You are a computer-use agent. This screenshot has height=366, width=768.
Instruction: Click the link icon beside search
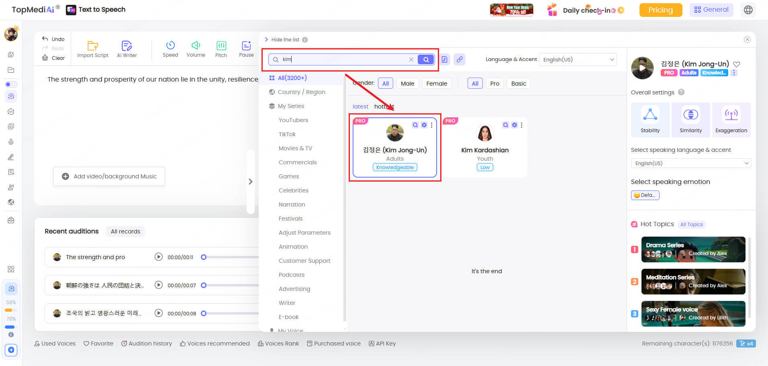[460, 59]
